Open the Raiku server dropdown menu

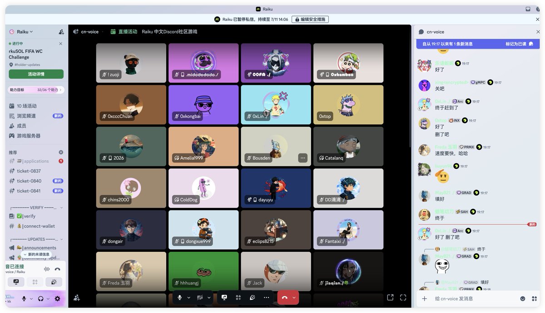(25, 32)
